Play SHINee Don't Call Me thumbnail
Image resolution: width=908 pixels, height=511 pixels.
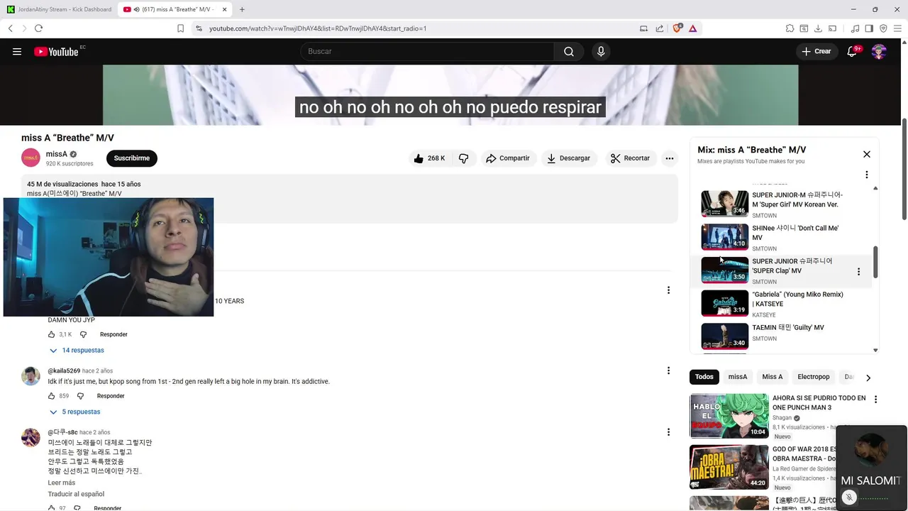pyautogui.click(x=725, y=237)
